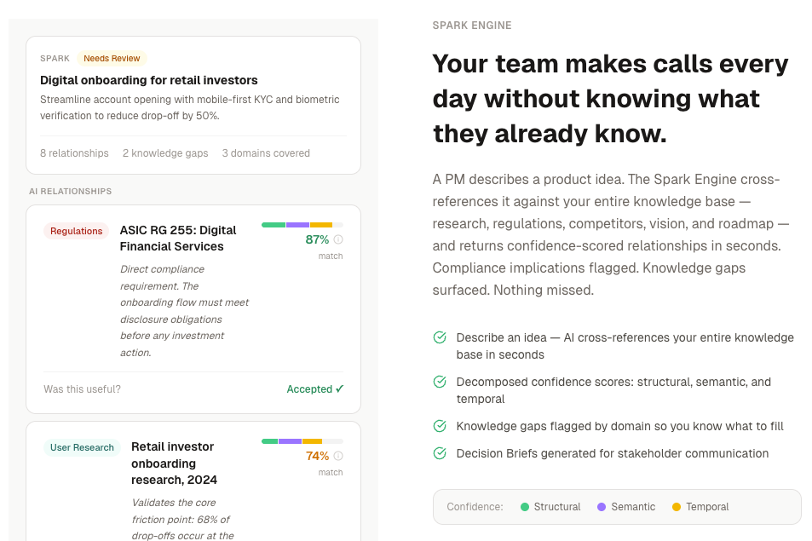Click the 'Needs Review' status badge
Image resolution: width=812 pixels, height=541 pixels.
(112, 59)
